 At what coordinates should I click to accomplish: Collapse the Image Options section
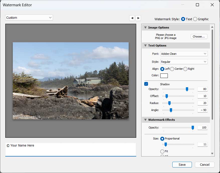click(x=145, y=27)
